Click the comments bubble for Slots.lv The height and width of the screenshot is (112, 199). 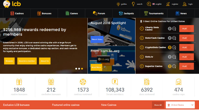point(174,57)
